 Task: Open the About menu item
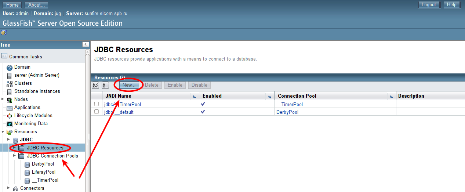point(36,5)
